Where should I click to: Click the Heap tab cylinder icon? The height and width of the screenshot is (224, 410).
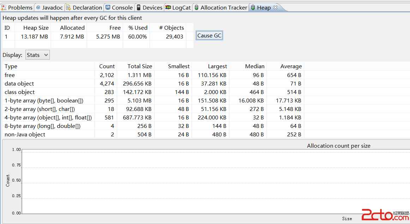point(253,7)
